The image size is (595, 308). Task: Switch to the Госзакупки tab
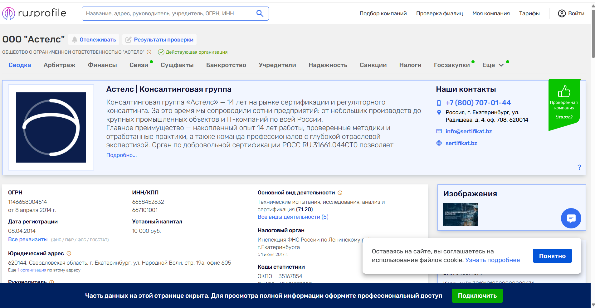(x=451, y=65)
